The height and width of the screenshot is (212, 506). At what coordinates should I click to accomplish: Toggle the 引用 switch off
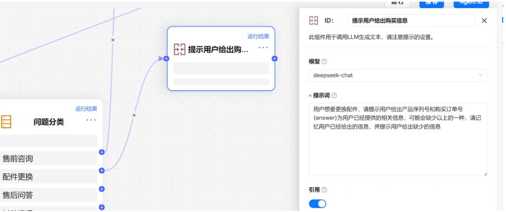pos(317,204)
